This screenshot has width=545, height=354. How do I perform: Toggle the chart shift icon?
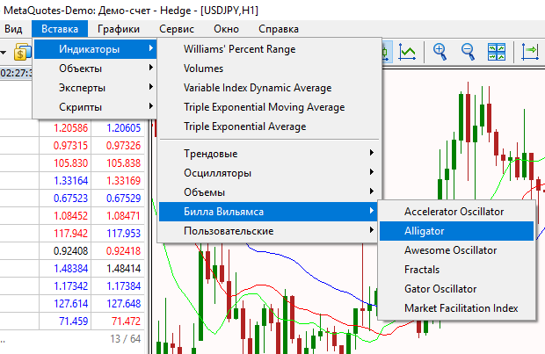[x=530, y=52]
